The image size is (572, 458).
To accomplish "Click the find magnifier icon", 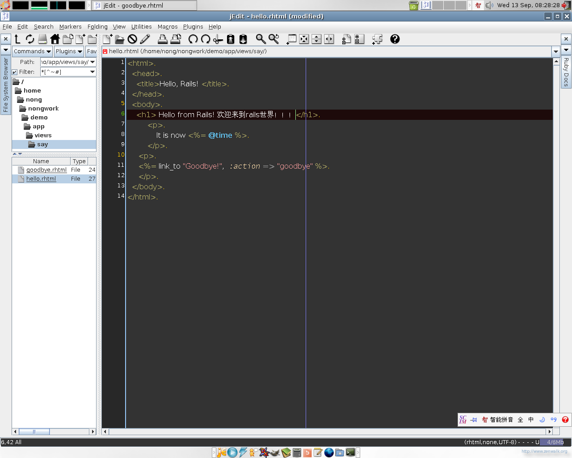I will pos(261,39).
